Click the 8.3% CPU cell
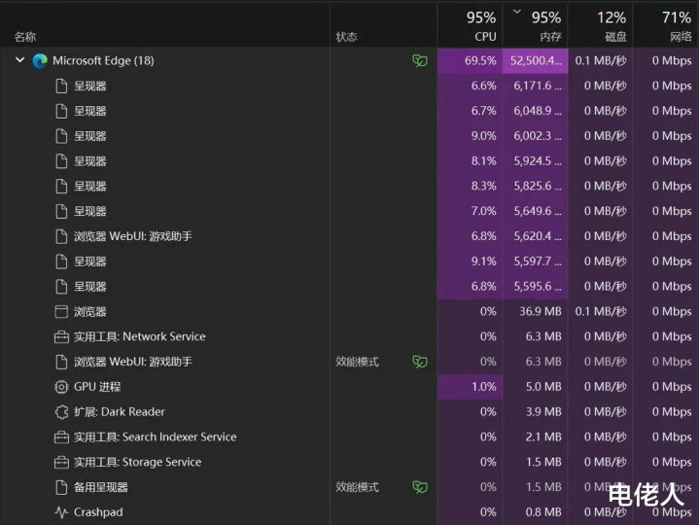Viewport: 699px width, 525px height. (470, 186)
